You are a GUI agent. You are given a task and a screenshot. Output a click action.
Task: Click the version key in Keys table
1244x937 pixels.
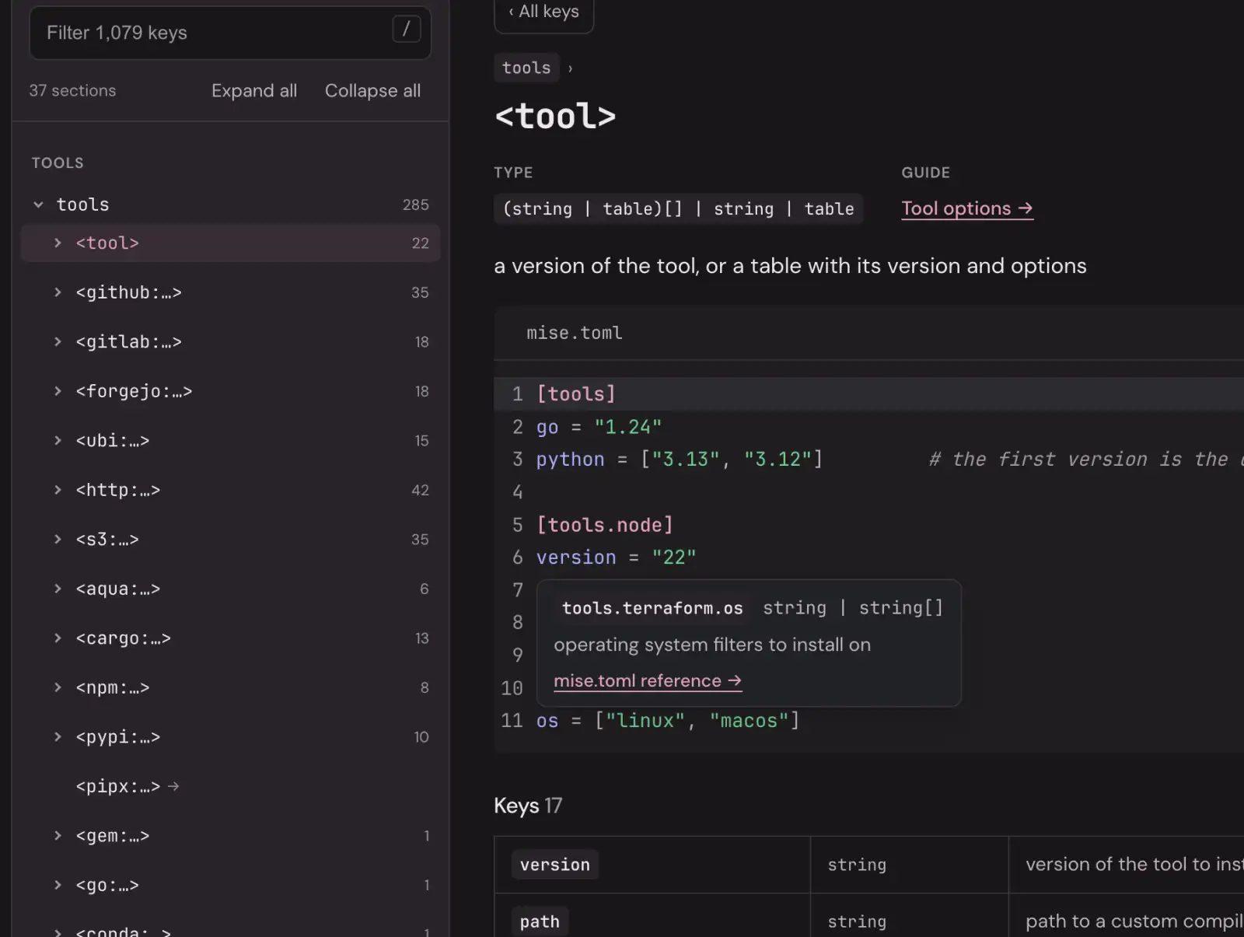[x=555, y=865]
